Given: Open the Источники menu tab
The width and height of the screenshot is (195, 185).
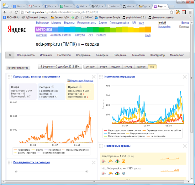Looking at the screenshot, I should (46, 55).
